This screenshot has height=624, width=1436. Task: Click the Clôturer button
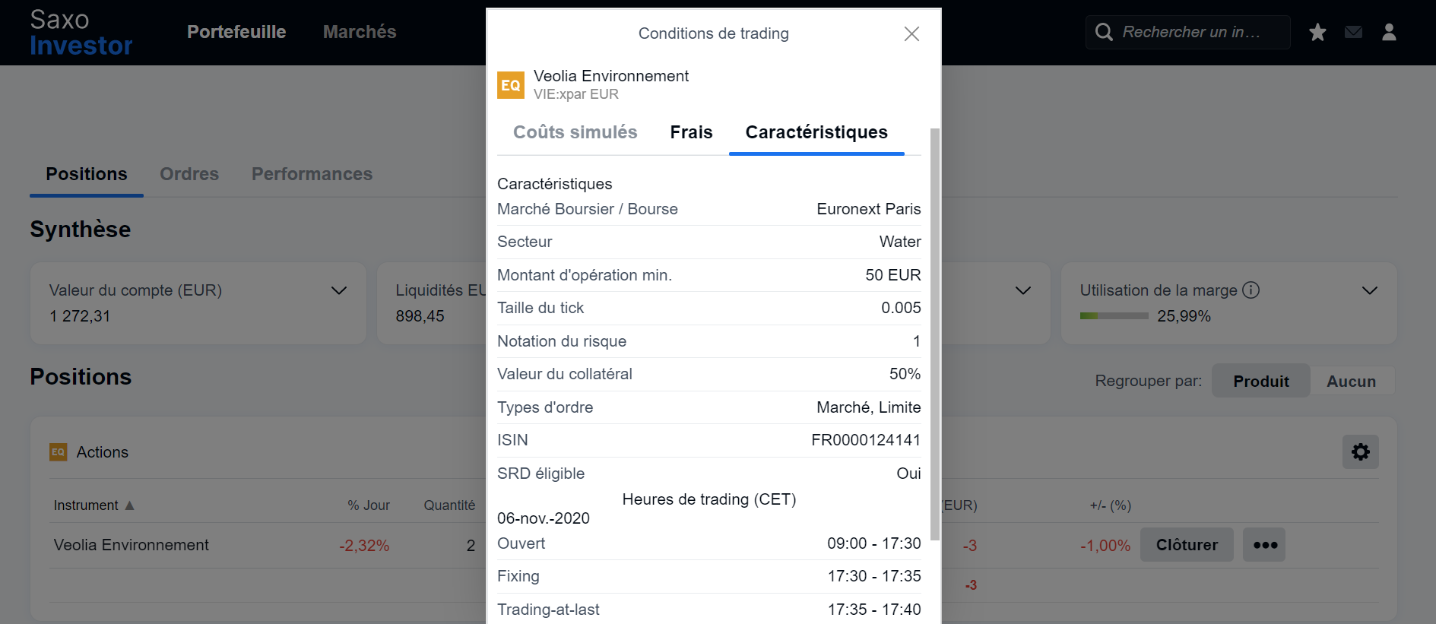click(x=1187, y=545)
